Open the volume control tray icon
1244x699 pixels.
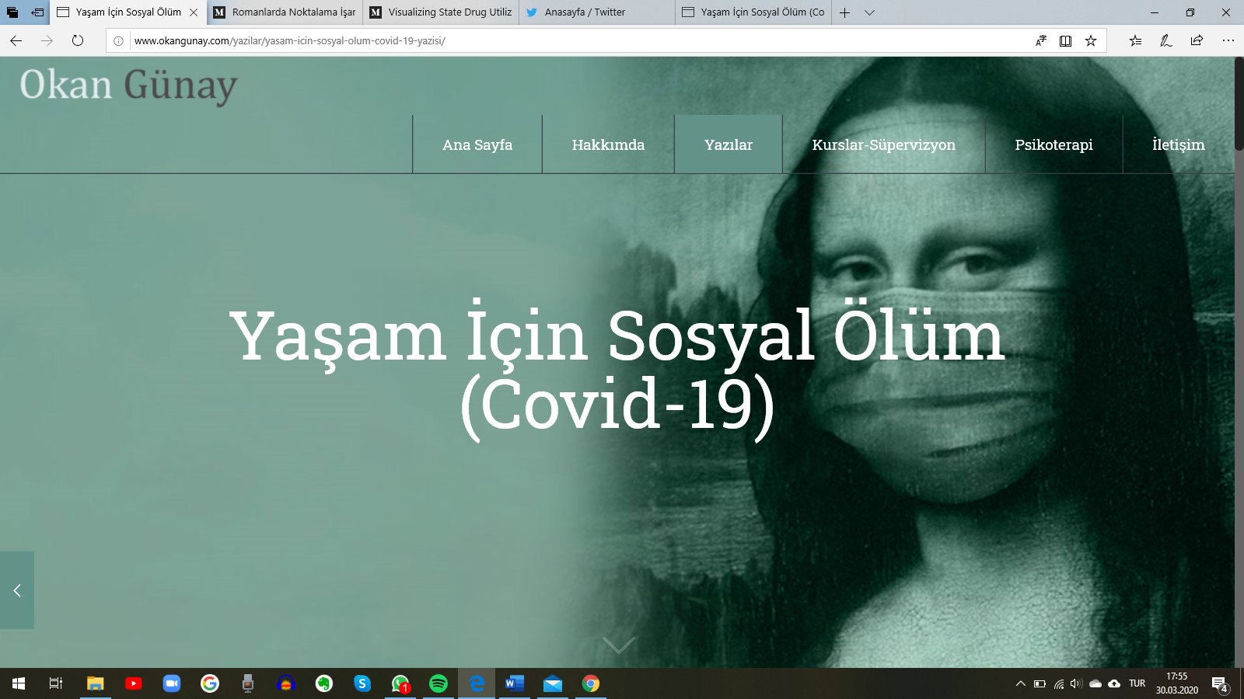(x=1076, y=683)
